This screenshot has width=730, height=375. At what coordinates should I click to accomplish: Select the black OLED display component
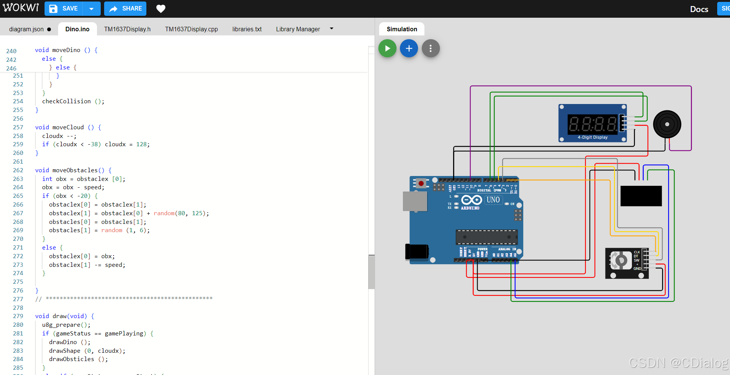pos(641,196)
